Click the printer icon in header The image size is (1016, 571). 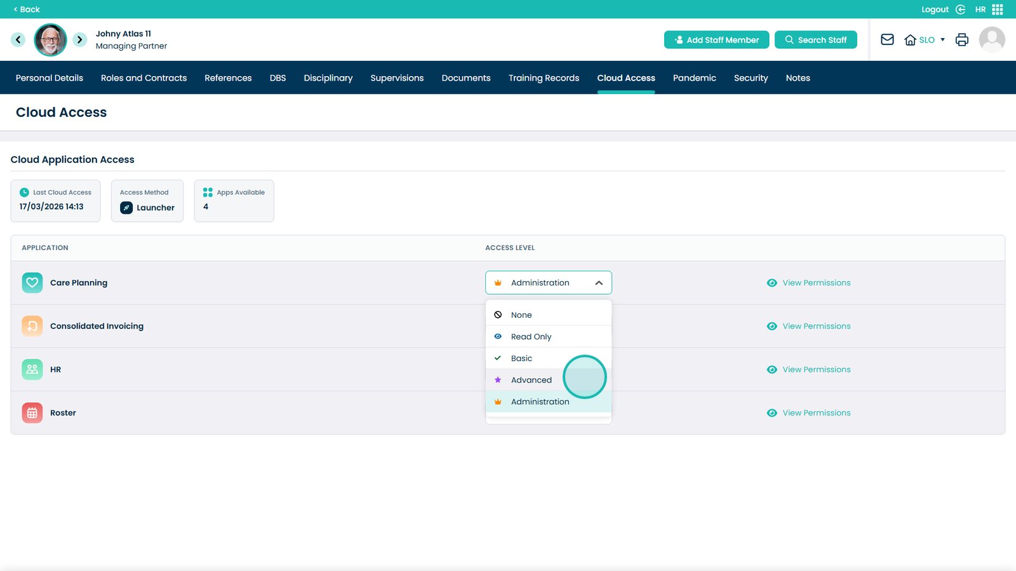click(961, 39)
